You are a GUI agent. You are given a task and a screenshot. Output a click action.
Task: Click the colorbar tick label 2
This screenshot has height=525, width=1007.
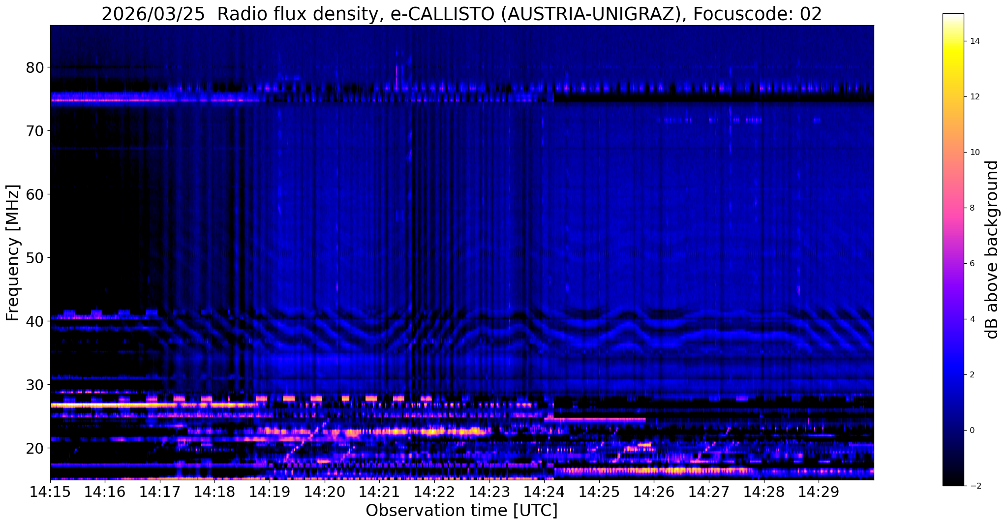(971, 375)
